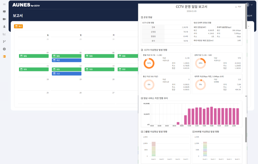Open the green daily report on day 04
The width and height of the screenshot is (258, 164).
pyautogui.click(x=34, y=56)
